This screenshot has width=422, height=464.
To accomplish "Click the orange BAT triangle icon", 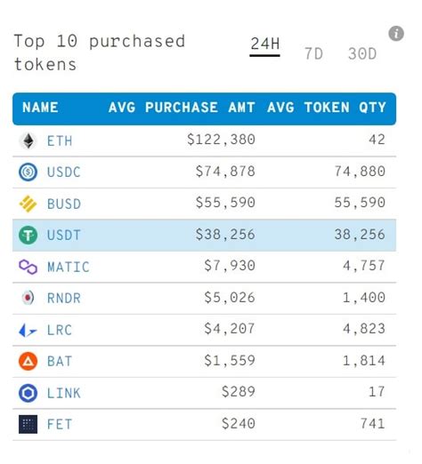I will click(28, 362).
